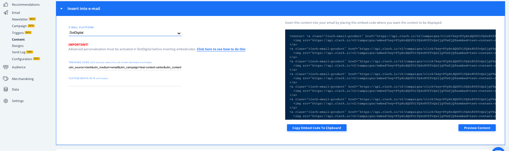Click the Recommendations thumbs-up icon

pyautogui.click(x=6, y=5)
